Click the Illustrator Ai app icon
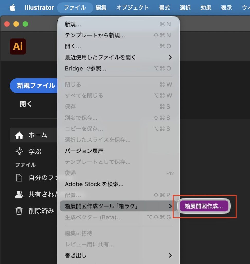The width and height of the screenshot is (250, 264). pyautogui.click(x=17, y=46)
